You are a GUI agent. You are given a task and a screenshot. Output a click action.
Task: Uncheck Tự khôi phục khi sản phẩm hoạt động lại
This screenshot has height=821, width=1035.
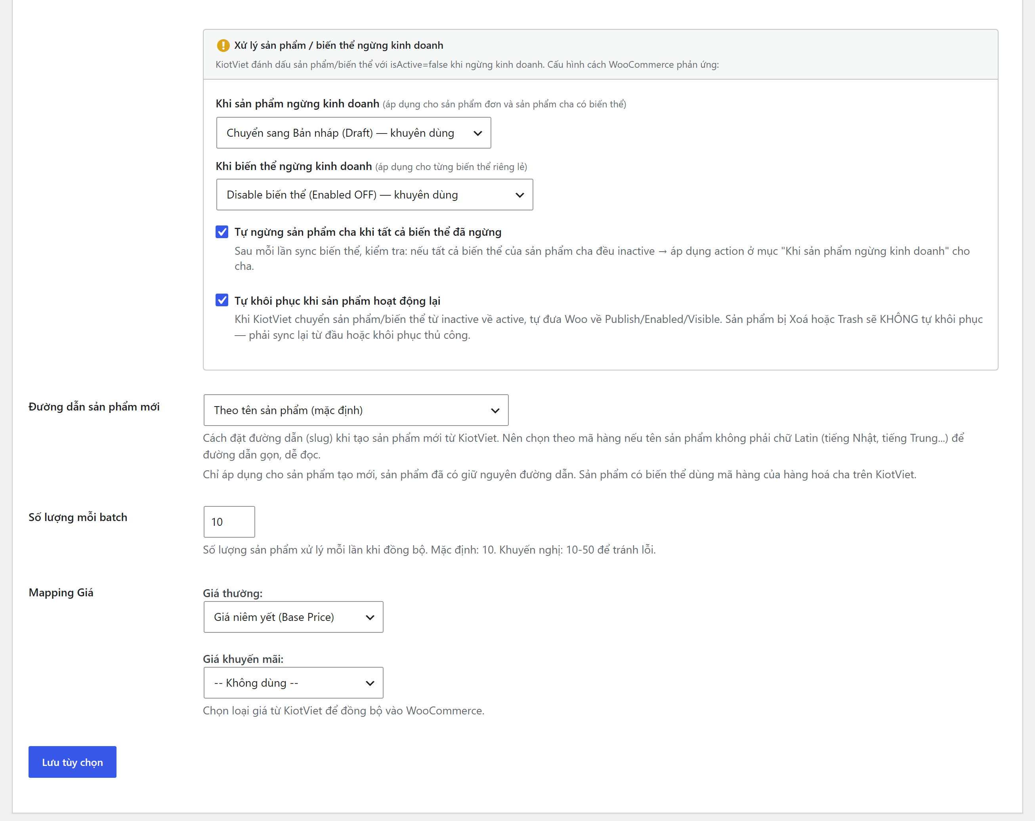point(222,301)
